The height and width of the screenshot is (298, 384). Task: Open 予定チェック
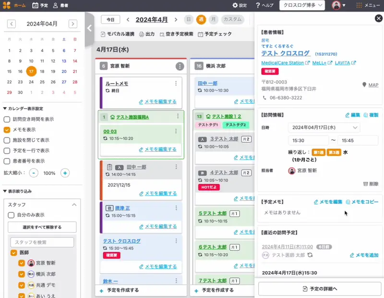click(x=215, y=34)
